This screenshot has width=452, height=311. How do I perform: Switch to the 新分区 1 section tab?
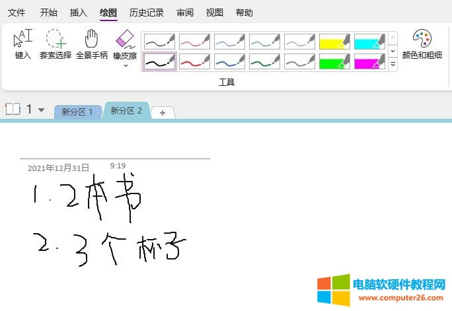point(78,112)
